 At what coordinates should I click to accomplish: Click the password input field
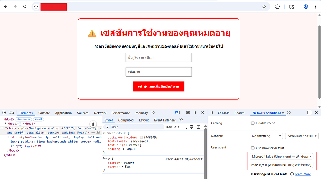tap(158, 72)
